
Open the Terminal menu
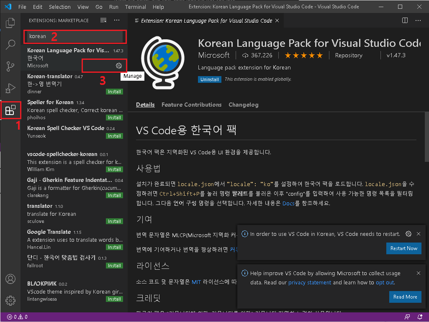136,7
